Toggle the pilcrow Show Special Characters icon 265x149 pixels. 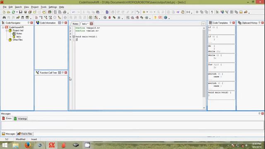(x=212, y=12)
